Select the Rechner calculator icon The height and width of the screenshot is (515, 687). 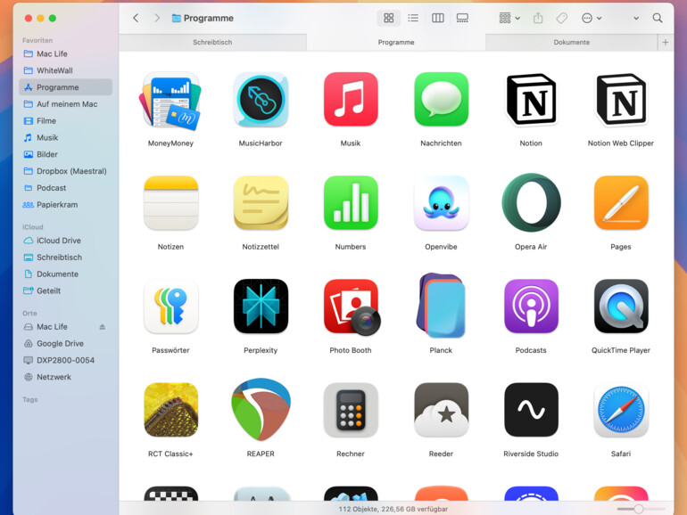point(351,410)
